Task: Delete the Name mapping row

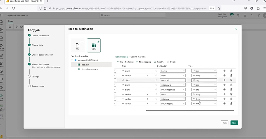Action: [231, 75]
